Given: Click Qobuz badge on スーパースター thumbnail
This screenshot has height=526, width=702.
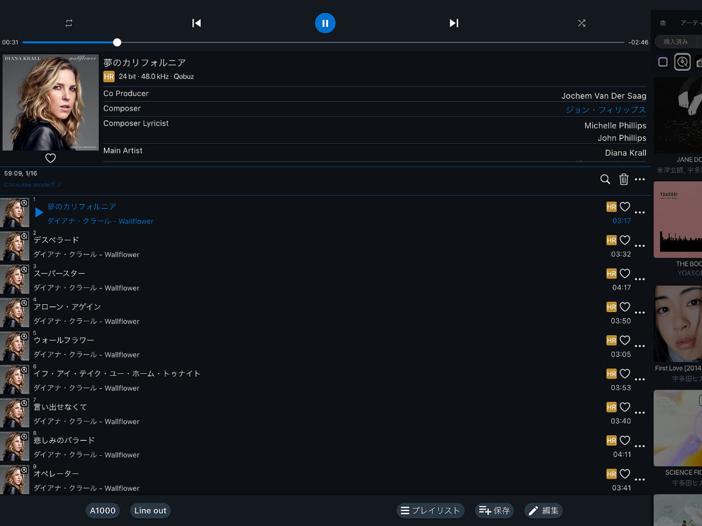Looking at the screenshot, I should (24, 270).
